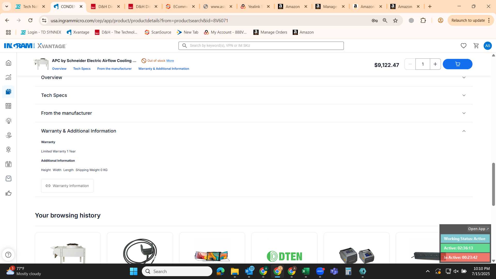Image resolution: width=496 pixels, height=279 pixels.
Task: Go back to previous page
Action: 7,20
